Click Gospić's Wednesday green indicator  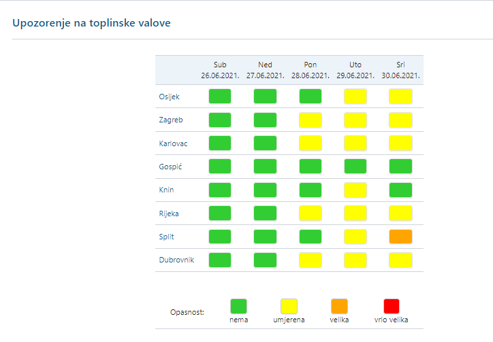coord(400,166)
